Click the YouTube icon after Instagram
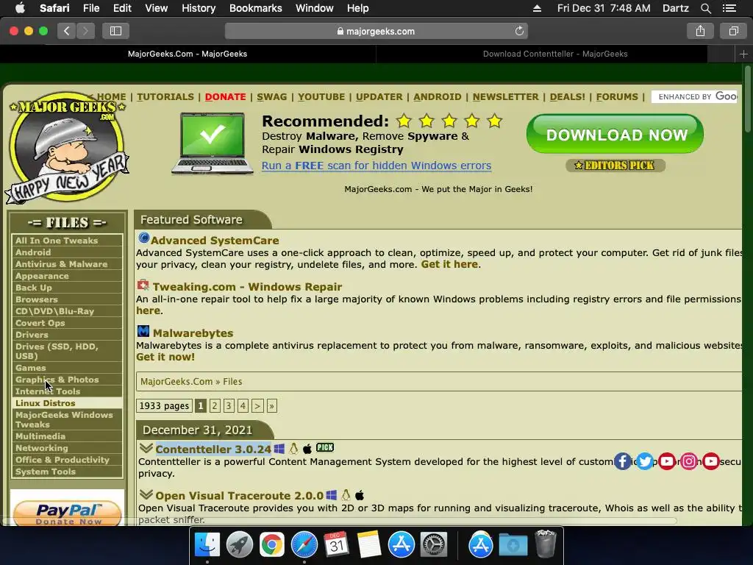Screen dimensions: 753x565 tap(711, 461)
